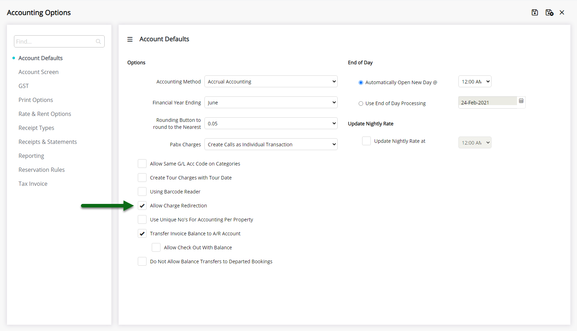Expand the Automatically Open New Day time dropdown
The image size is (577, 331).
474,82
